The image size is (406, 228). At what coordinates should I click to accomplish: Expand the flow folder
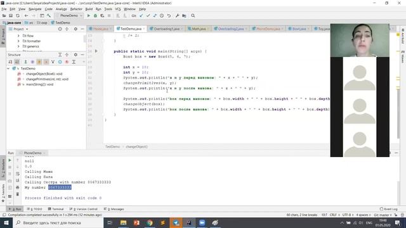(x=18, y=35)
